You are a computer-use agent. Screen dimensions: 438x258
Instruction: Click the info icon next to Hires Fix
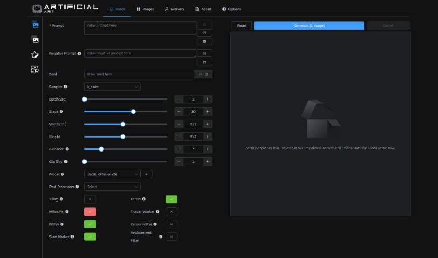click(x=67, y=212)
